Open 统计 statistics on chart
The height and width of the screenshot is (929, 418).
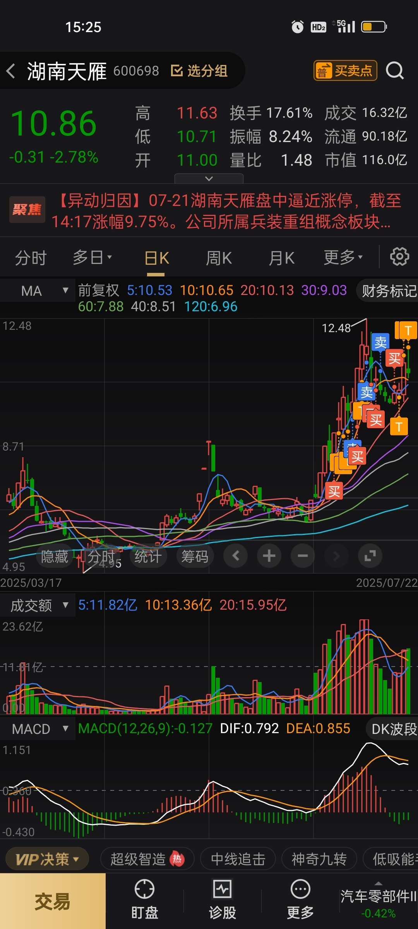148,556
